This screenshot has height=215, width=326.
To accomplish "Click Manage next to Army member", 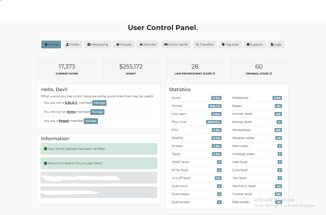I will pyautogui.click(x=97, y=112).
